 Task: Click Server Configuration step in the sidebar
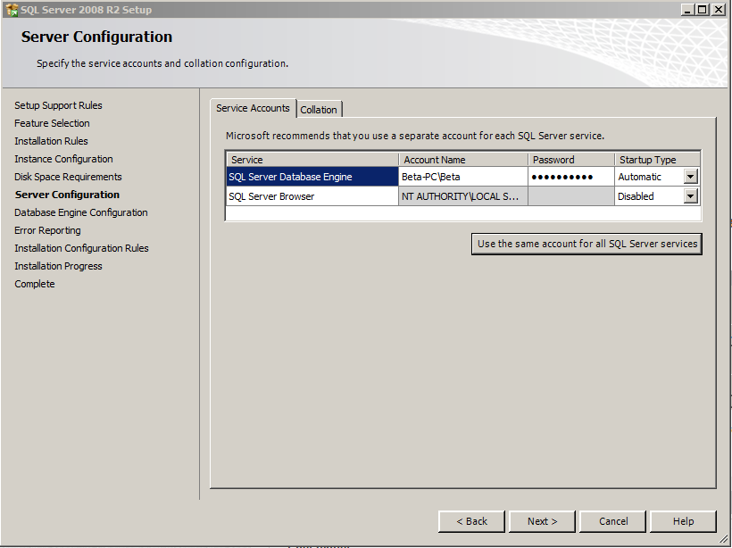67,195
